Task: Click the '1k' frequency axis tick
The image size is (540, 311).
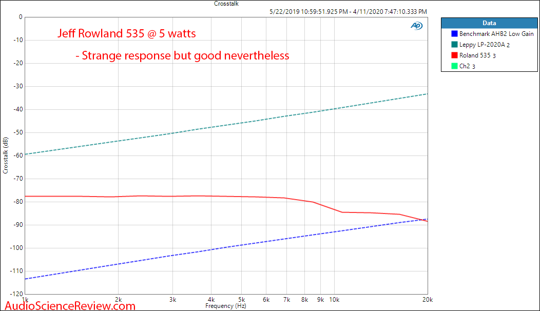Action: pyautogui.click(x=25, y=300)
